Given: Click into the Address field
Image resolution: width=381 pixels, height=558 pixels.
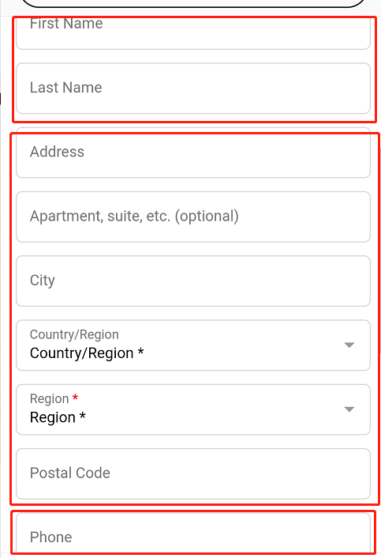Looking at the screenshot, I should tap(193, 153).
